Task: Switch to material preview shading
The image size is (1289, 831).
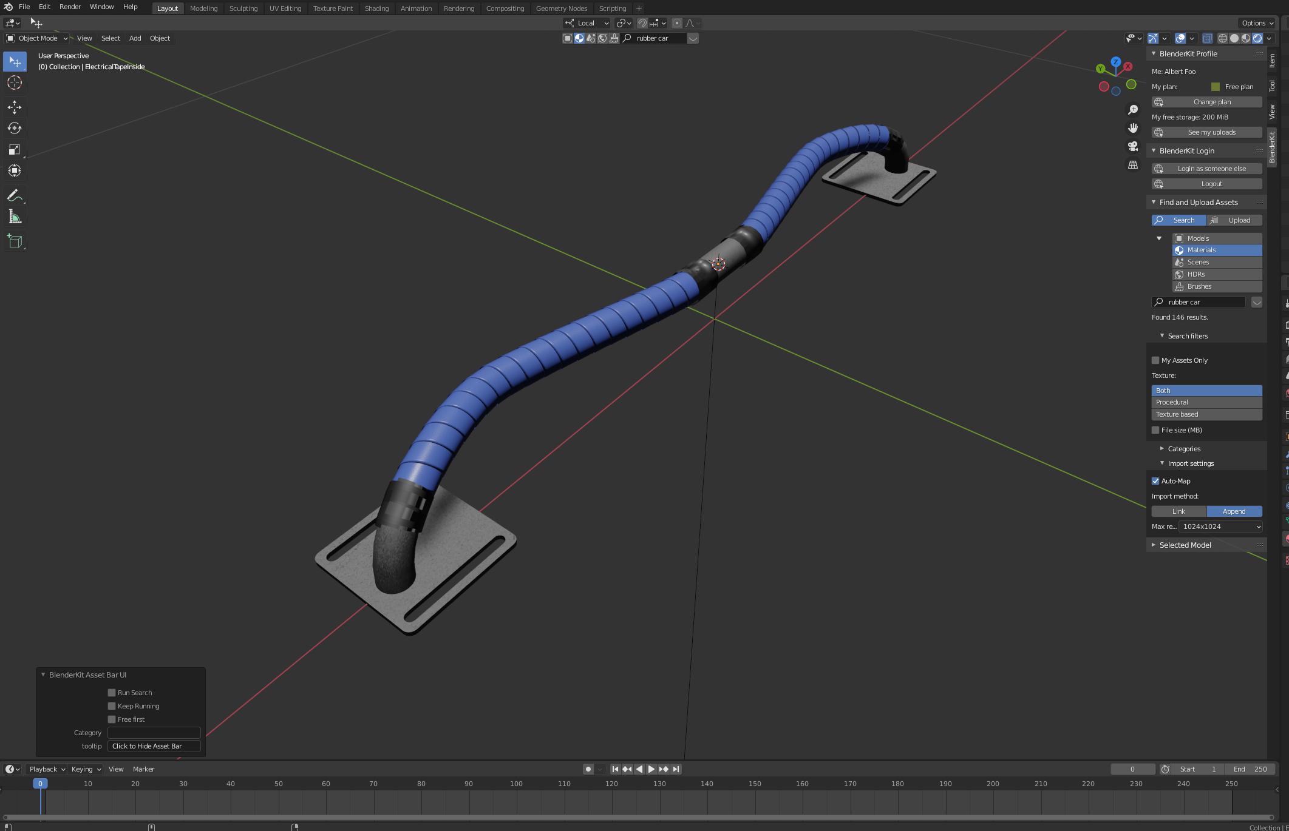Action: (1246, 38)
